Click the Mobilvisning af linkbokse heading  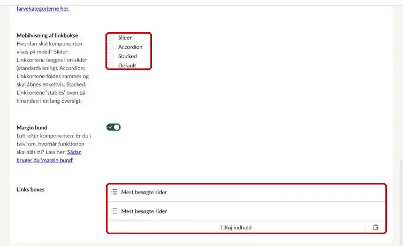pos(47,35)
